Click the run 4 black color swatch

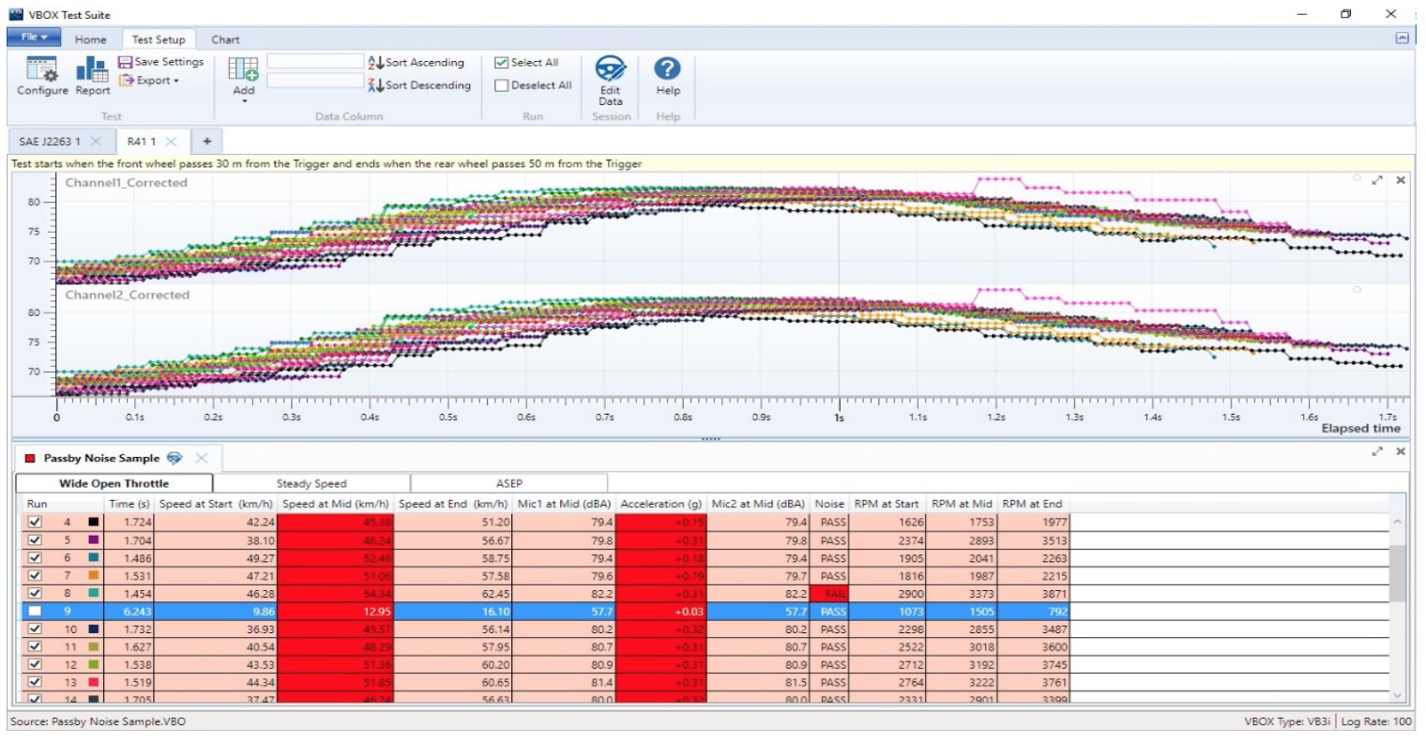point(93,523)
